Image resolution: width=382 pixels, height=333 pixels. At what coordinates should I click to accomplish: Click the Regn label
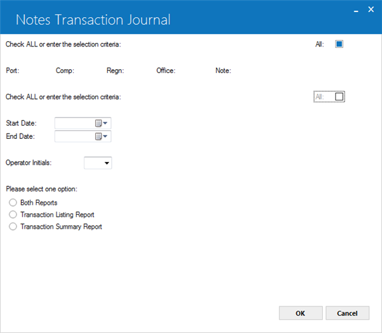click(115, 70)
